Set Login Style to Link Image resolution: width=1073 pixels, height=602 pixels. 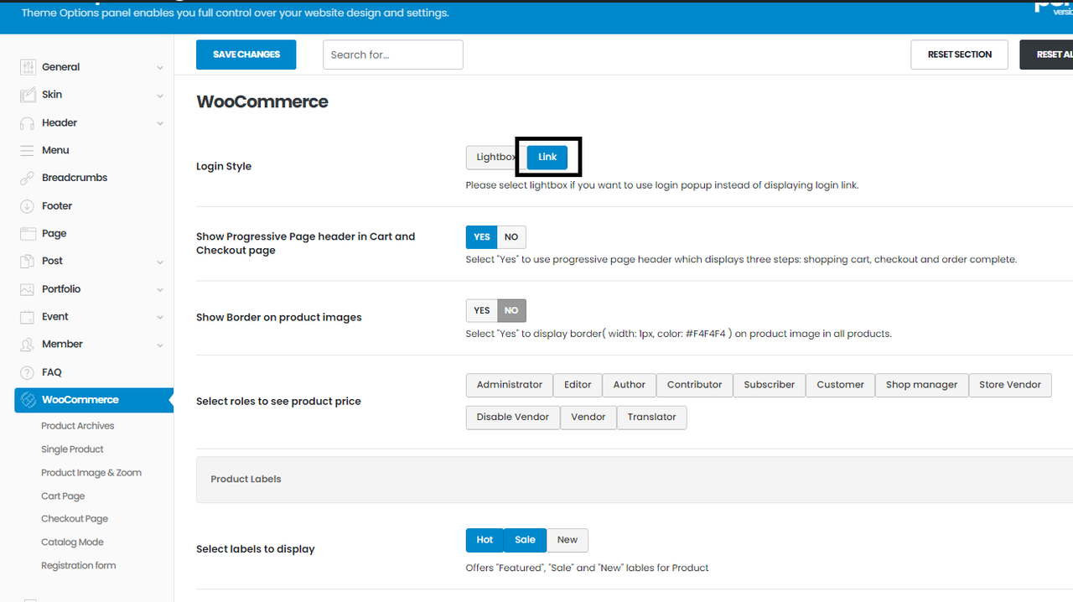point(547,157)
